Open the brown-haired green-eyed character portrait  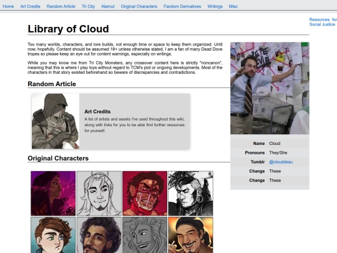[53, 235]
